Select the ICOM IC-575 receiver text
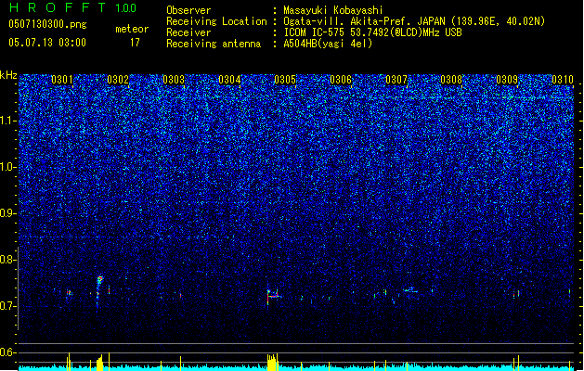This screenshot has width=584, height=371. 372,32
